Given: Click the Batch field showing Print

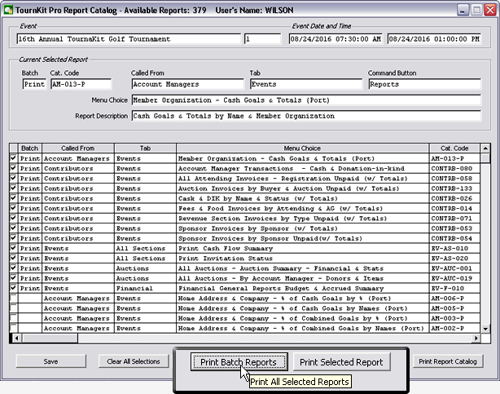Looking at the screenshot, I should pos(34,84).
